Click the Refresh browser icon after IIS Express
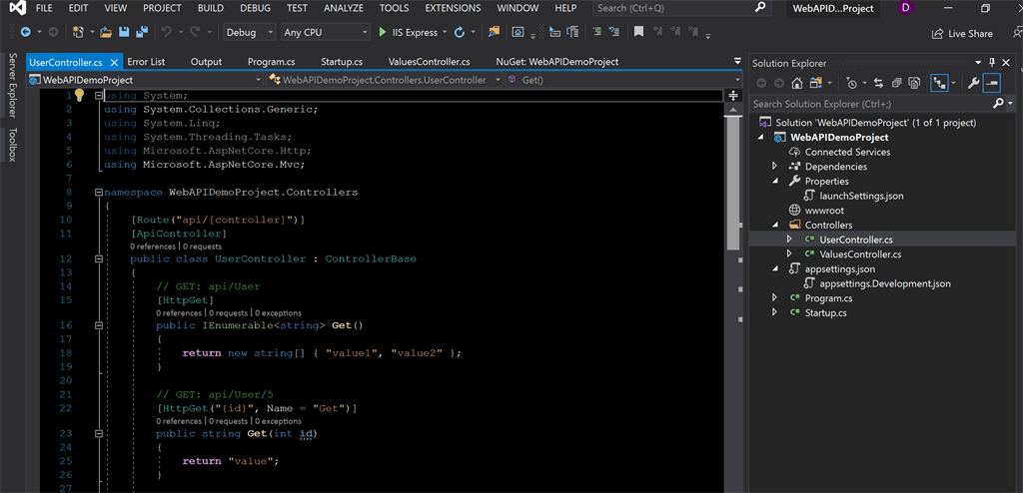Viewport: 1023px width, 493px height. [x=460, y=32]
